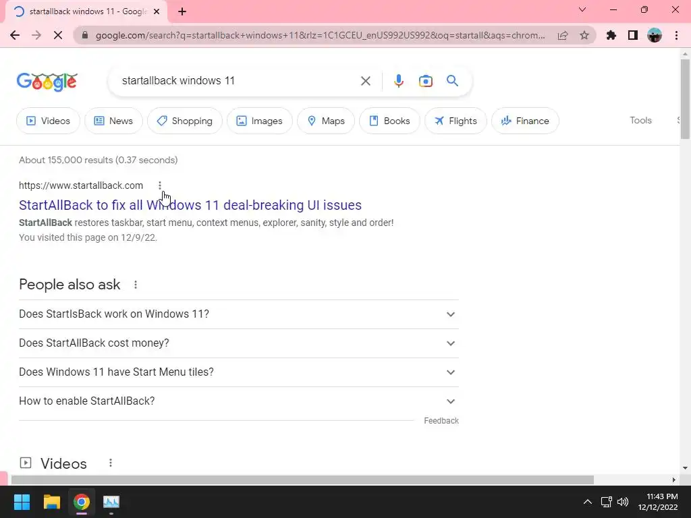This screenshot has width=691, height=518.
Task: Click You visited this page on 12/9/22
Action: coord(88,237)
